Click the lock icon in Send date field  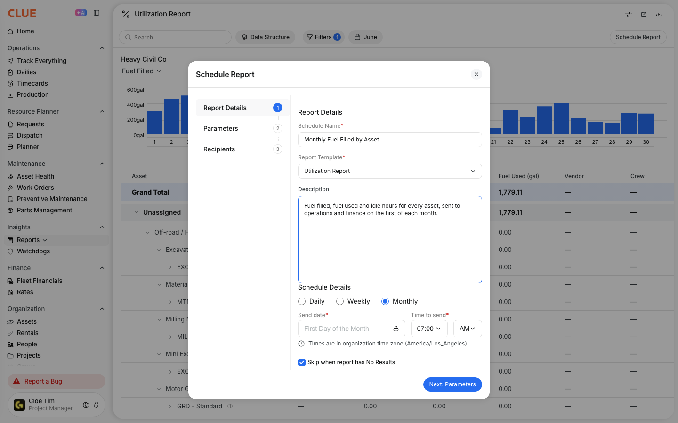pyautogui.click(x=396, y=329)
